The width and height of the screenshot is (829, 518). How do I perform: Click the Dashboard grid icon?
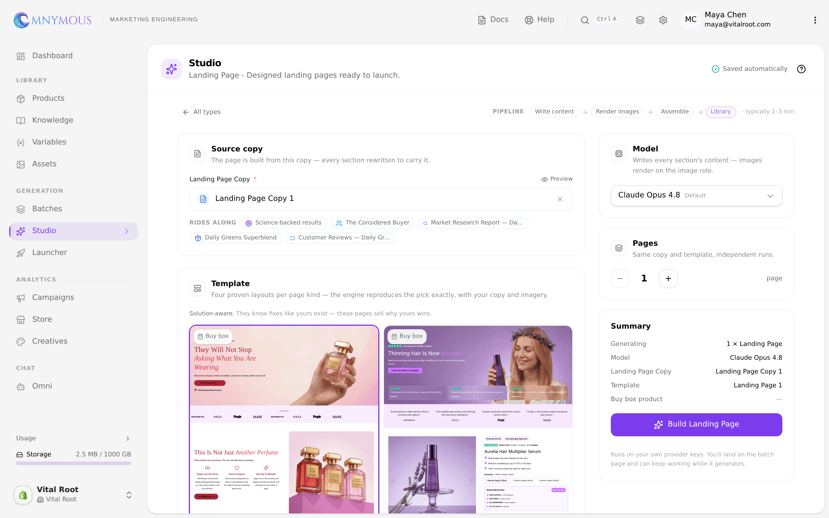click(x=21, y=56)
